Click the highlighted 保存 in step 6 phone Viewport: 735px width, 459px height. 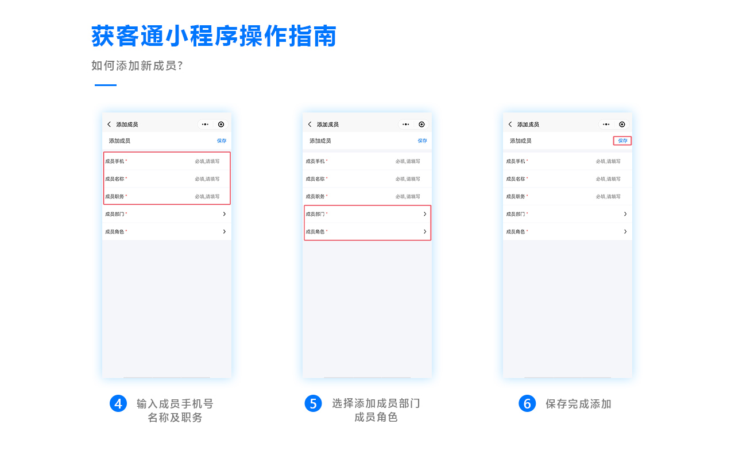(622, 141)
